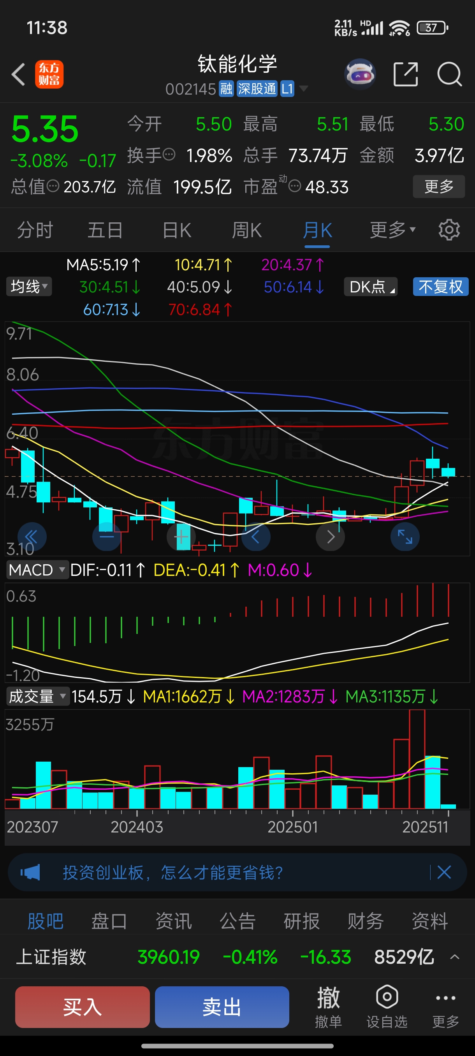Open the 东方财富 logo icon

pos(49,74)
